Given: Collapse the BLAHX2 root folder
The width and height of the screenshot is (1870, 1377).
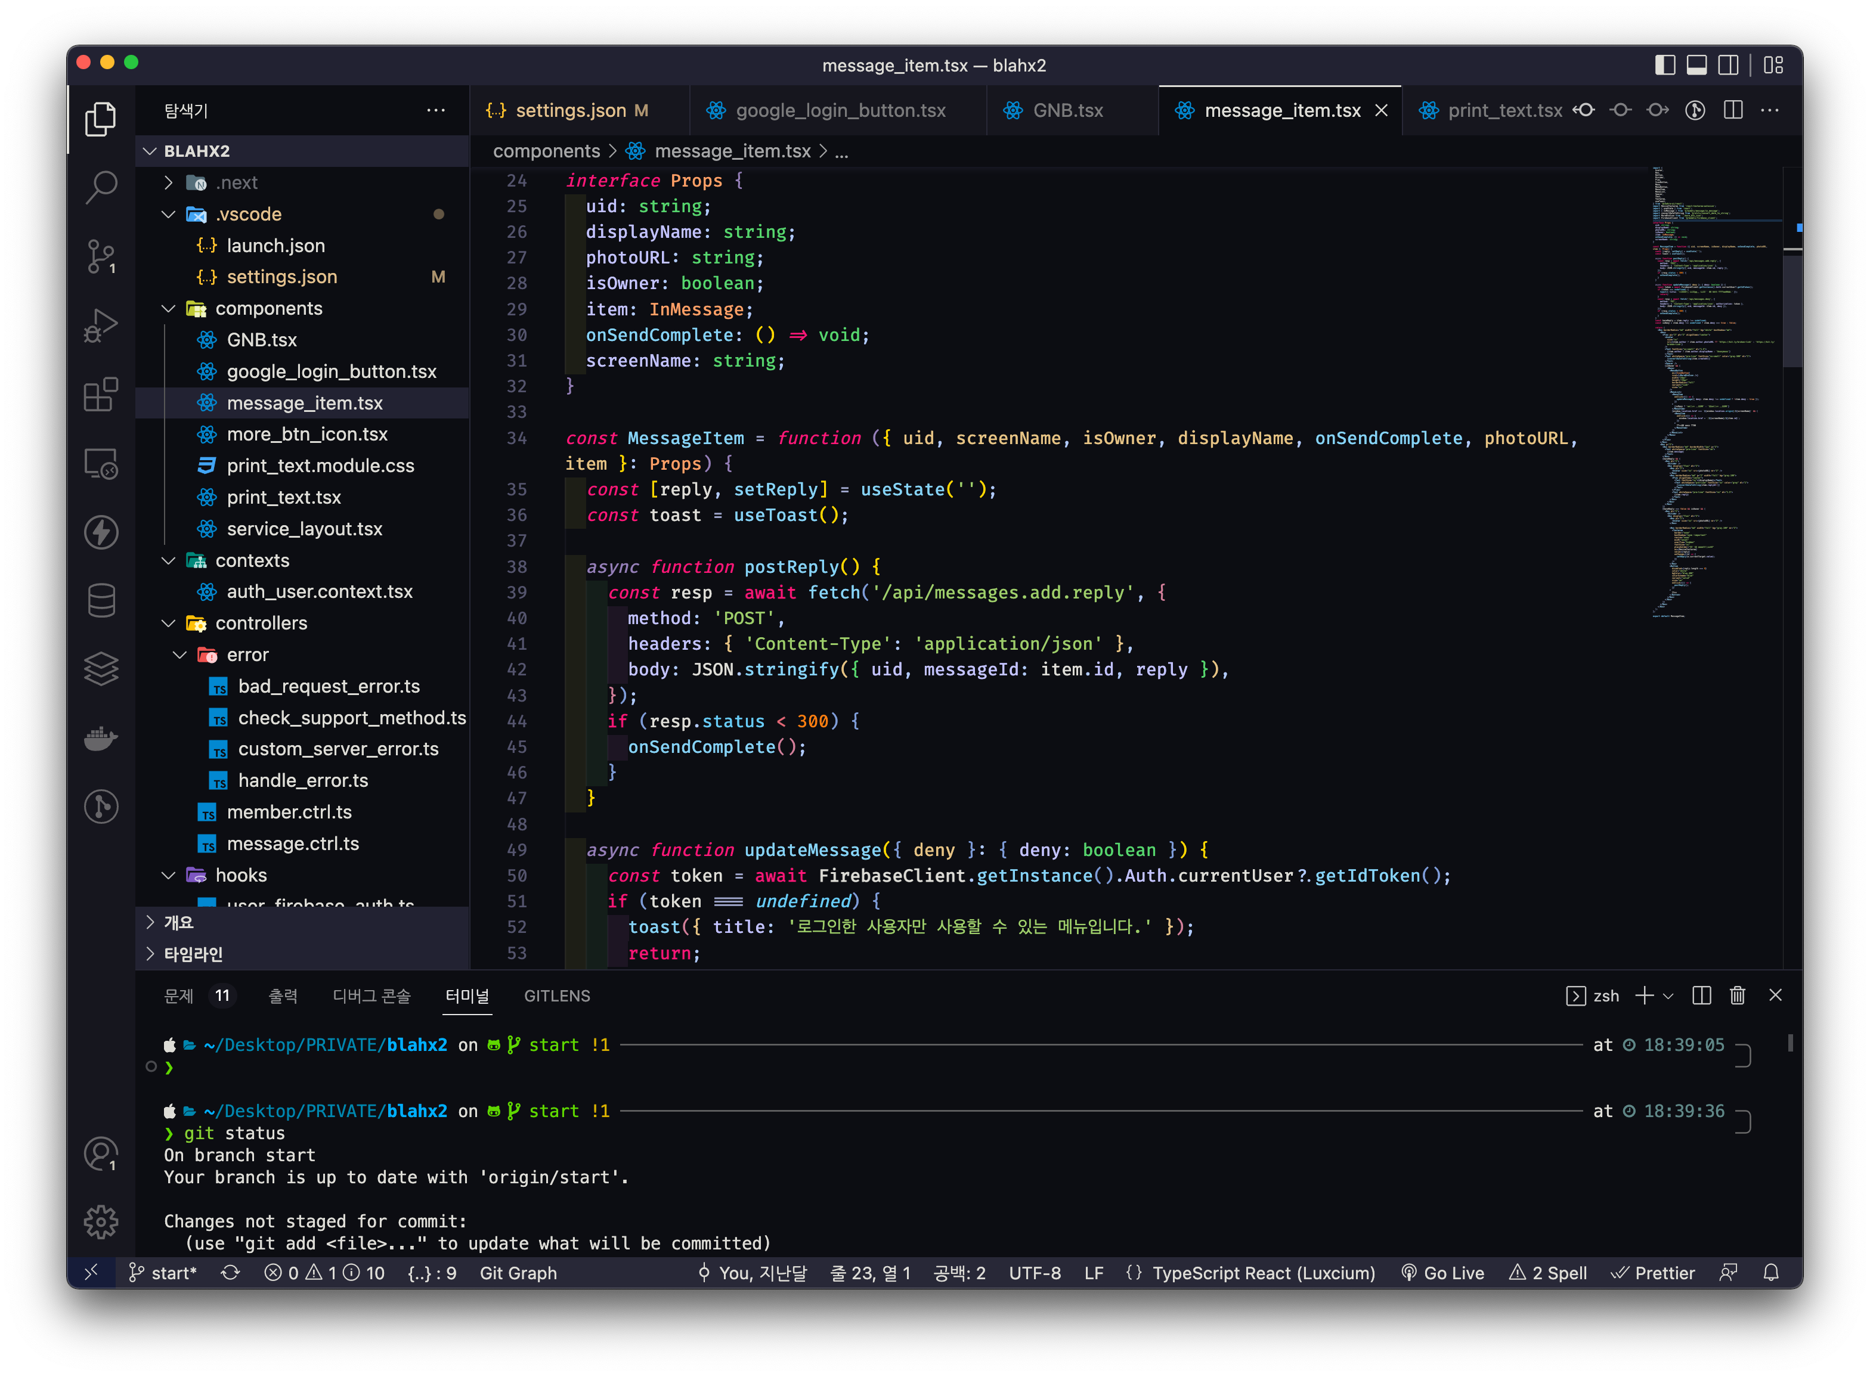Looking at the screenshot, I should click(302, 151).
